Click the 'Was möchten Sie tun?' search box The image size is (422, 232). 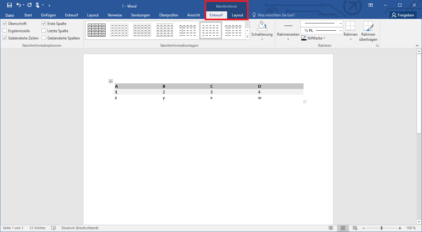273,15
